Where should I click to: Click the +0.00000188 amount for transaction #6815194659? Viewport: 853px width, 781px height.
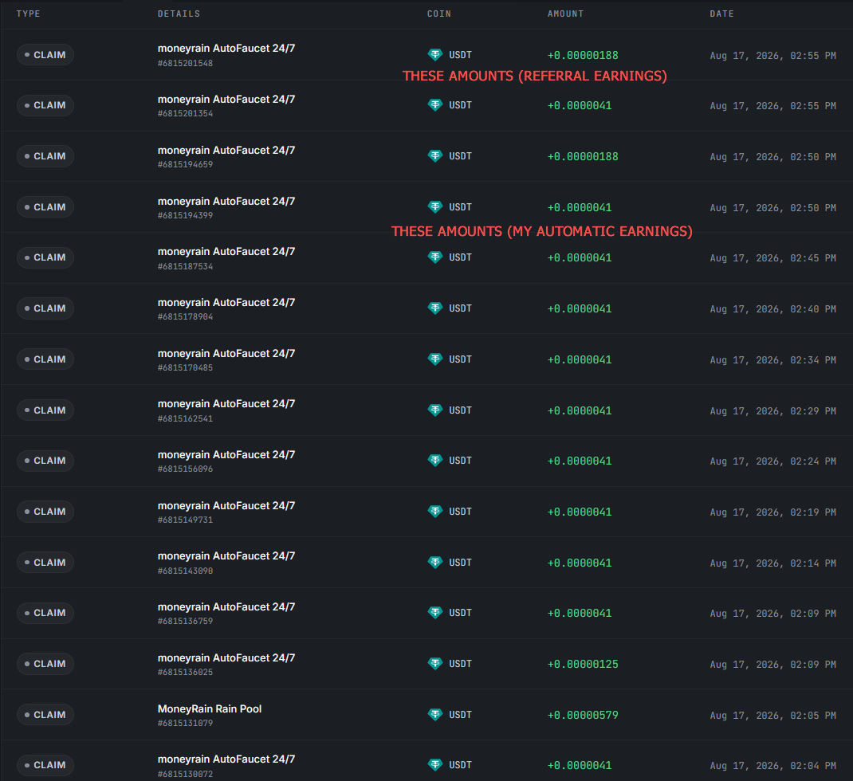click(583, 157)
